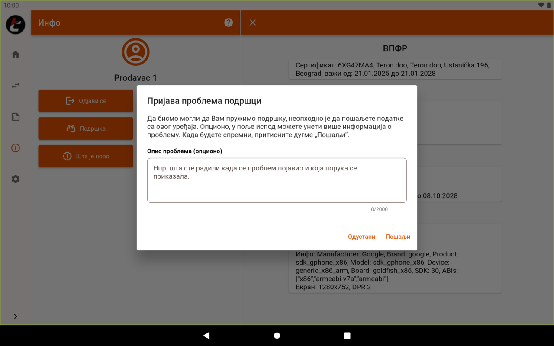Click the Сертификат 6XG47MA4 text

pos(392,69)
